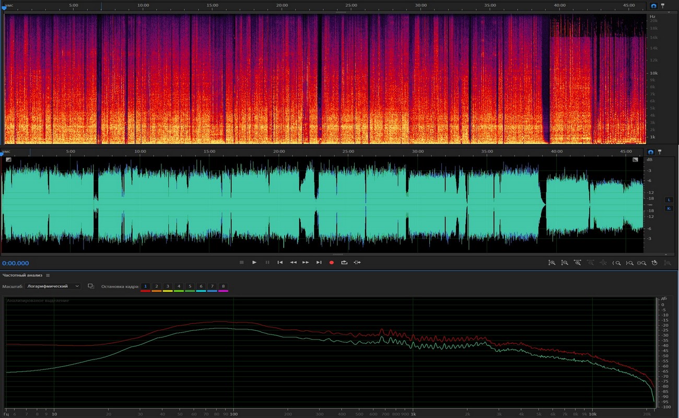The width and height of the screenshot is (679, 418).
Task: Jump to the previous marker
Action: coord(280,262)
